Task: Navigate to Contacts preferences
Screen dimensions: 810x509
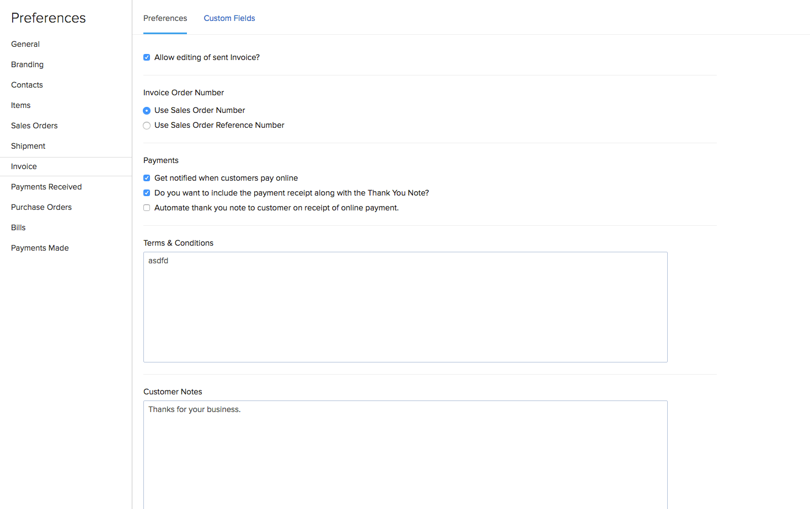Action: (26, 85)
